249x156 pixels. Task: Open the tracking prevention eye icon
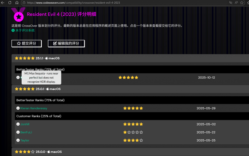point(231,3)
